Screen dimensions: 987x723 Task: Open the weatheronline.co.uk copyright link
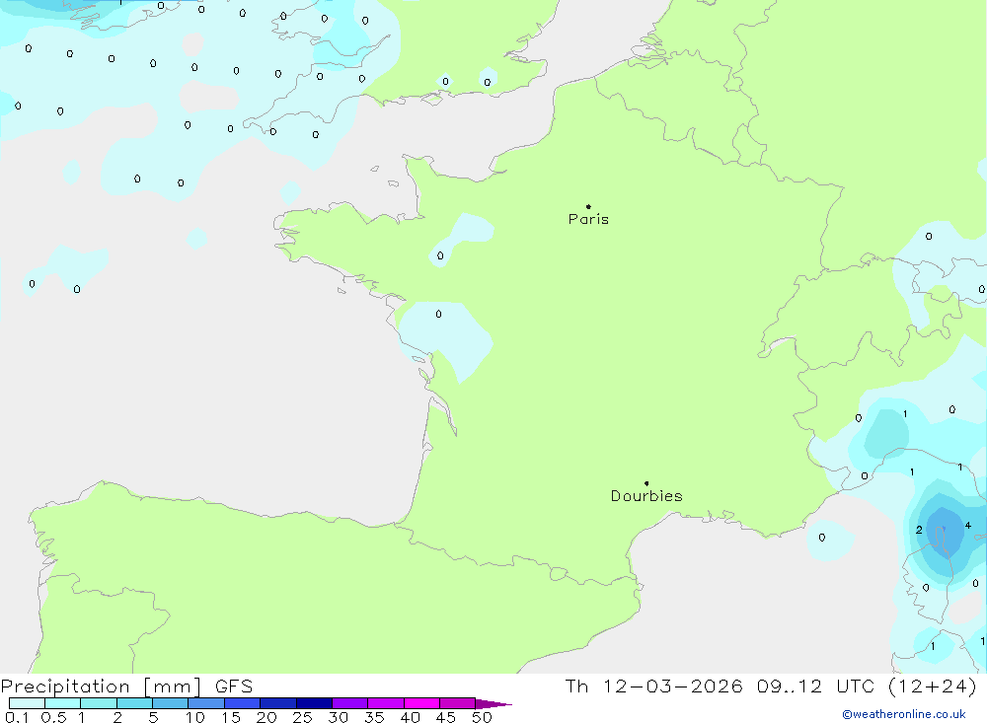click(x=904, y=714)
